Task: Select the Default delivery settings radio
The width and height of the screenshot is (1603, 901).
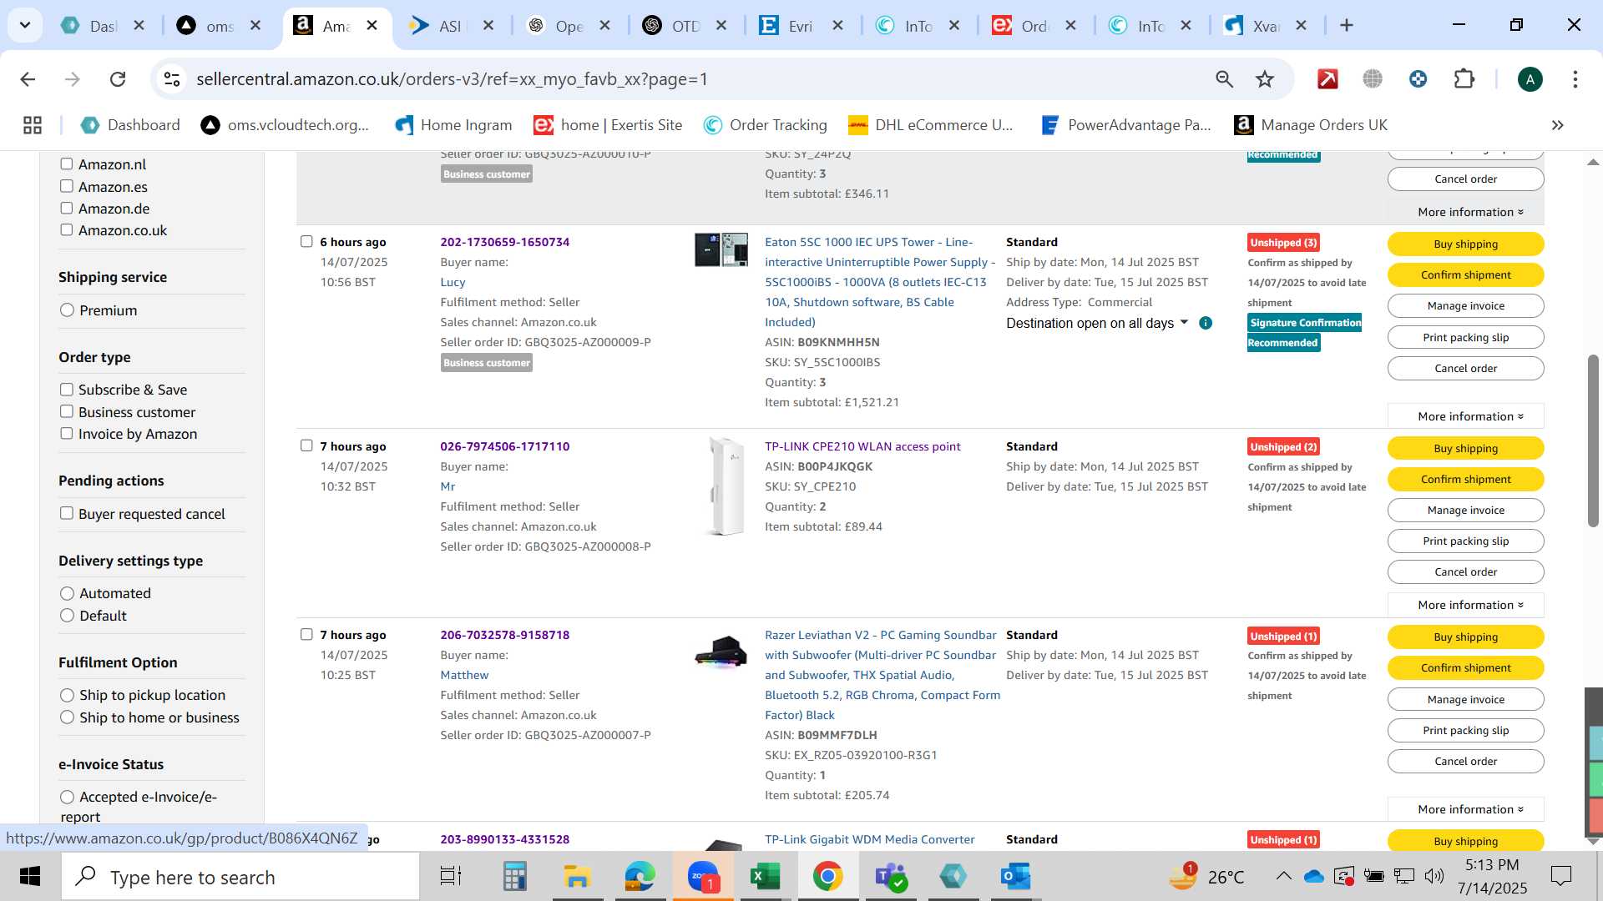Action: point(68,616)
